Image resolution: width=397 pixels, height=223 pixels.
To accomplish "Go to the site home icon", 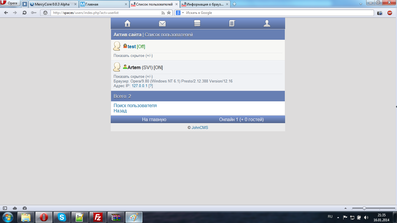I will 127,24.
